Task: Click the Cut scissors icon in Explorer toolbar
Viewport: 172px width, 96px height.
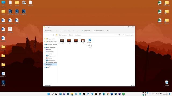Action: (56, 31)
